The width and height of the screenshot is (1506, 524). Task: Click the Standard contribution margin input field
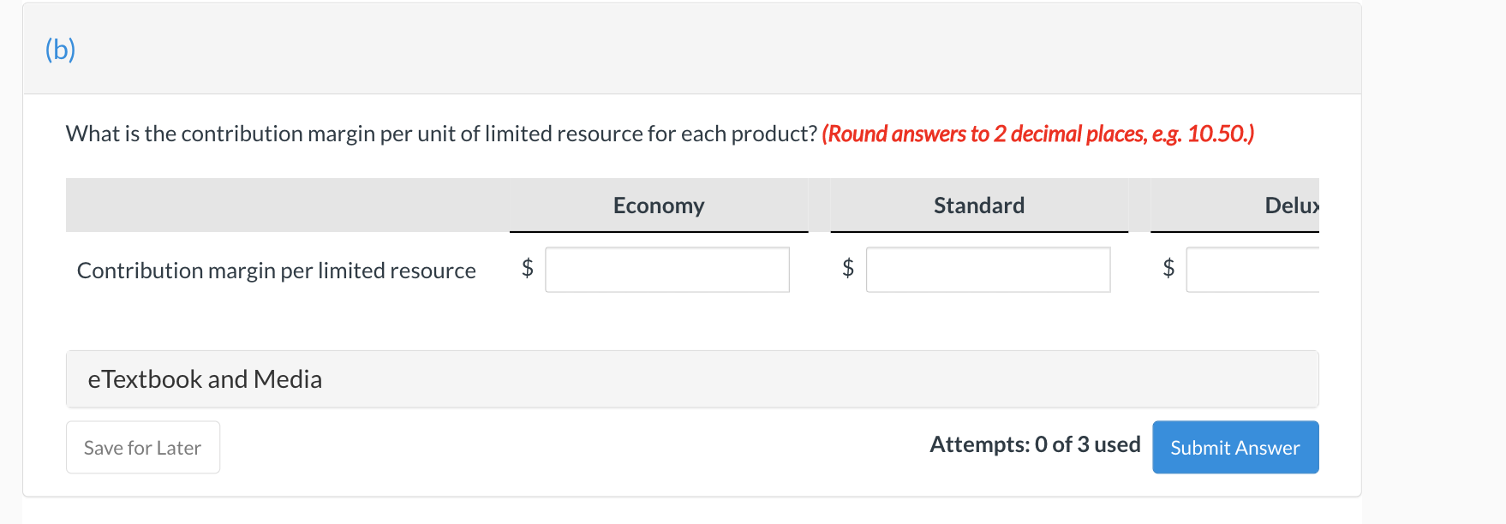(x=988, y=270)
